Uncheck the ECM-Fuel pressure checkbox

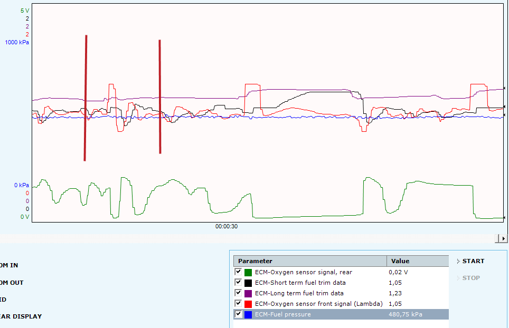(238, 314)
